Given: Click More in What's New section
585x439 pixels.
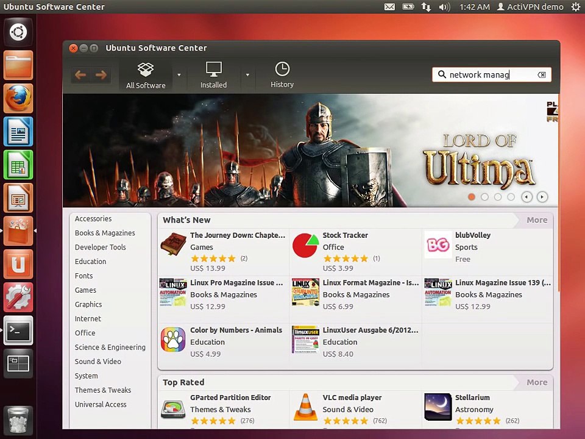Looking at the screenshot, I should (x=537, y=220).
